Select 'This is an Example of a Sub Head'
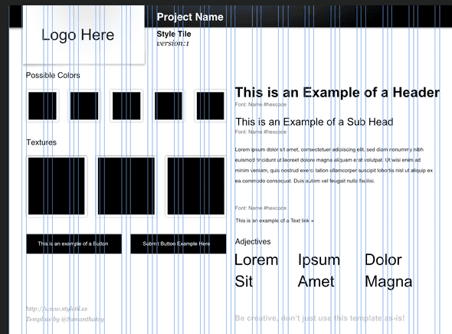The height and width of the screenshot is (334, 452). [314, 122]
